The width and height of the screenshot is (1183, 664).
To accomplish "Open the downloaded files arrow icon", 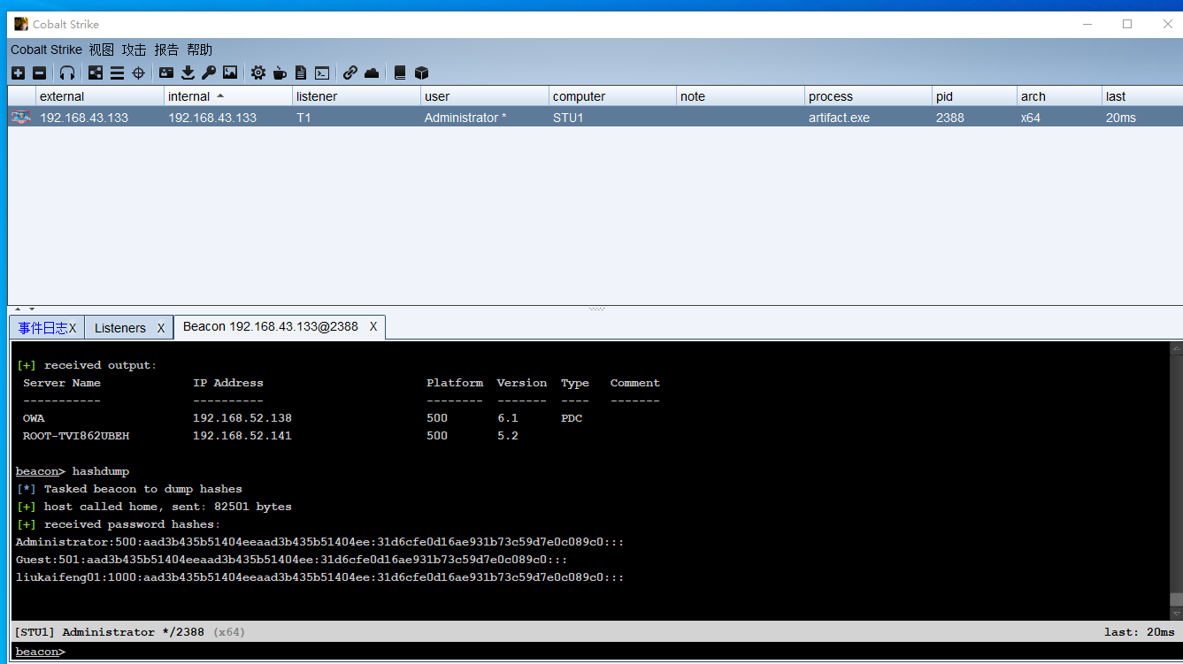I will [188, 73].
